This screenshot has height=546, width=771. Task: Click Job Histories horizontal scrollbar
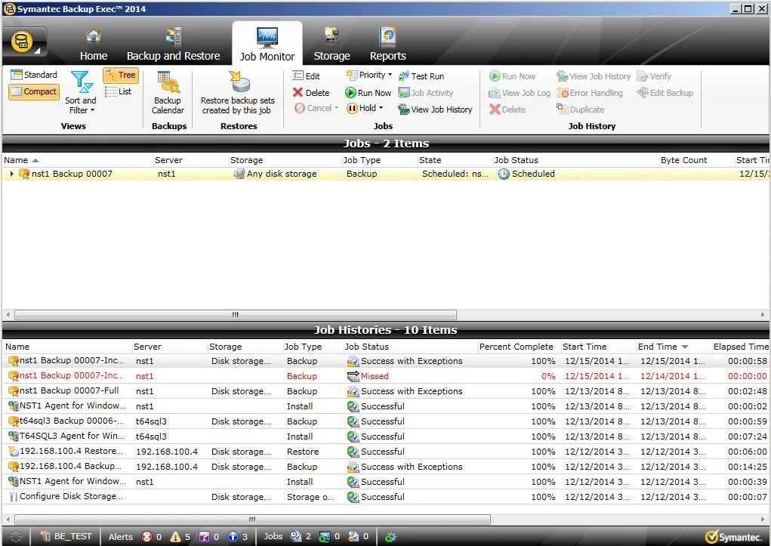[x=252, y=519]
